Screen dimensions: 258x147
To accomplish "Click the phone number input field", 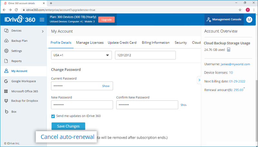I will [145, 55].
